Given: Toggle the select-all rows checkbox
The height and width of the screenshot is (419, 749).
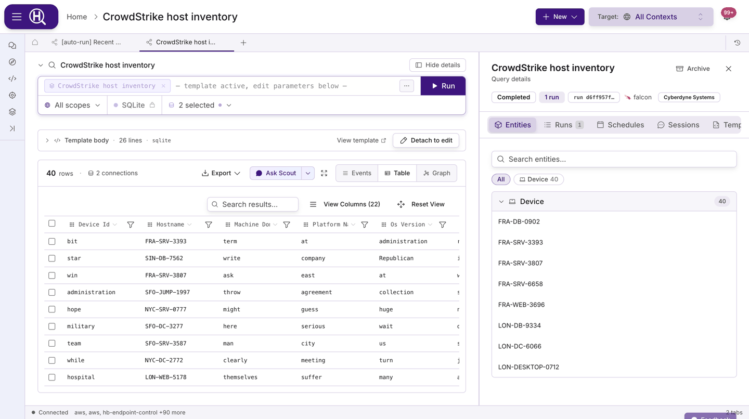Looking at the screenshot, I should pos(52,224).
